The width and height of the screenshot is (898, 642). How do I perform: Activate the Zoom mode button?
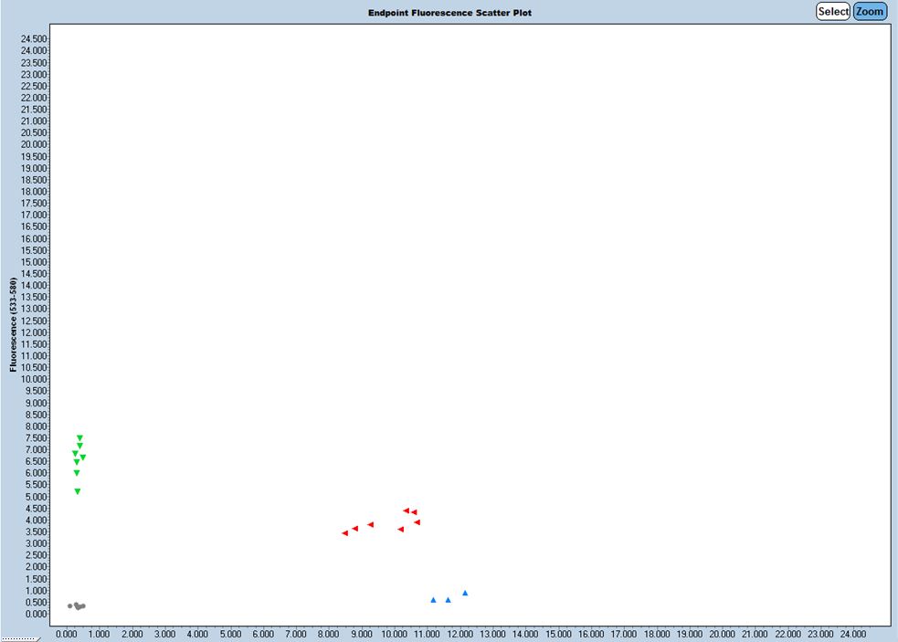(870, 12)
